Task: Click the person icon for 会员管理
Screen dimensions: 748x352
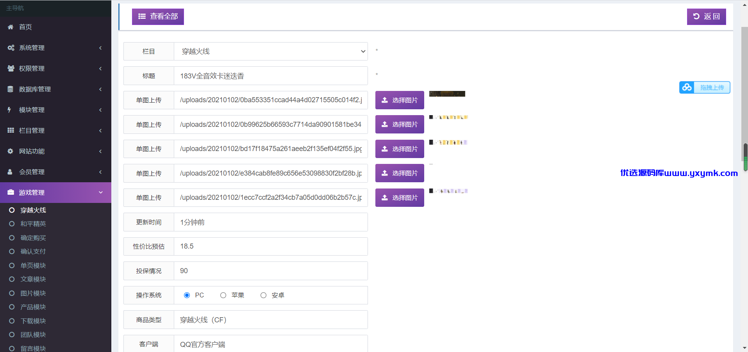Action: point(10,172)
